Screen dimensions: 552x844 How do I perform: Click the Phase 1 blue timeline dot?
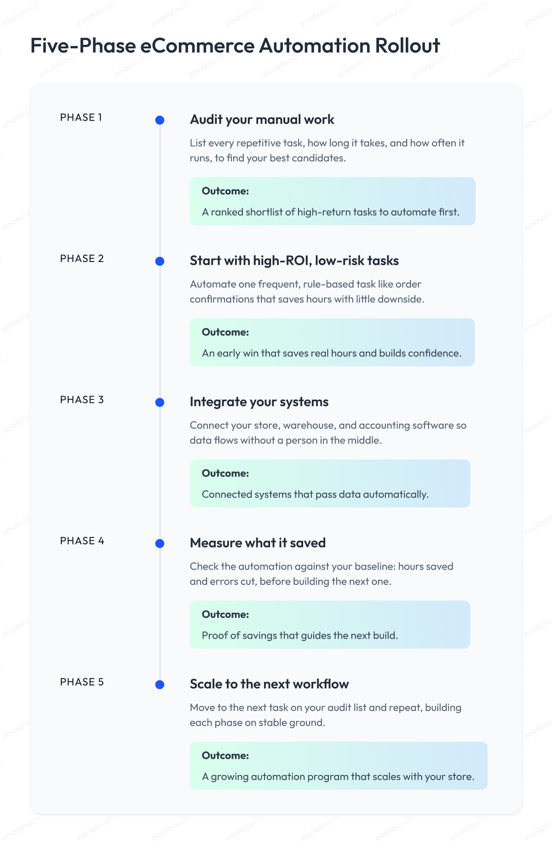pos(160,120)
